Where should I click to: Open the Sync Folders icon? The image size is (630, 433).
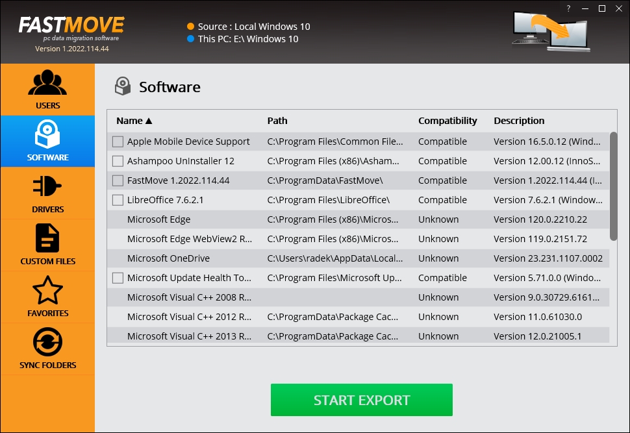[47, 342]
